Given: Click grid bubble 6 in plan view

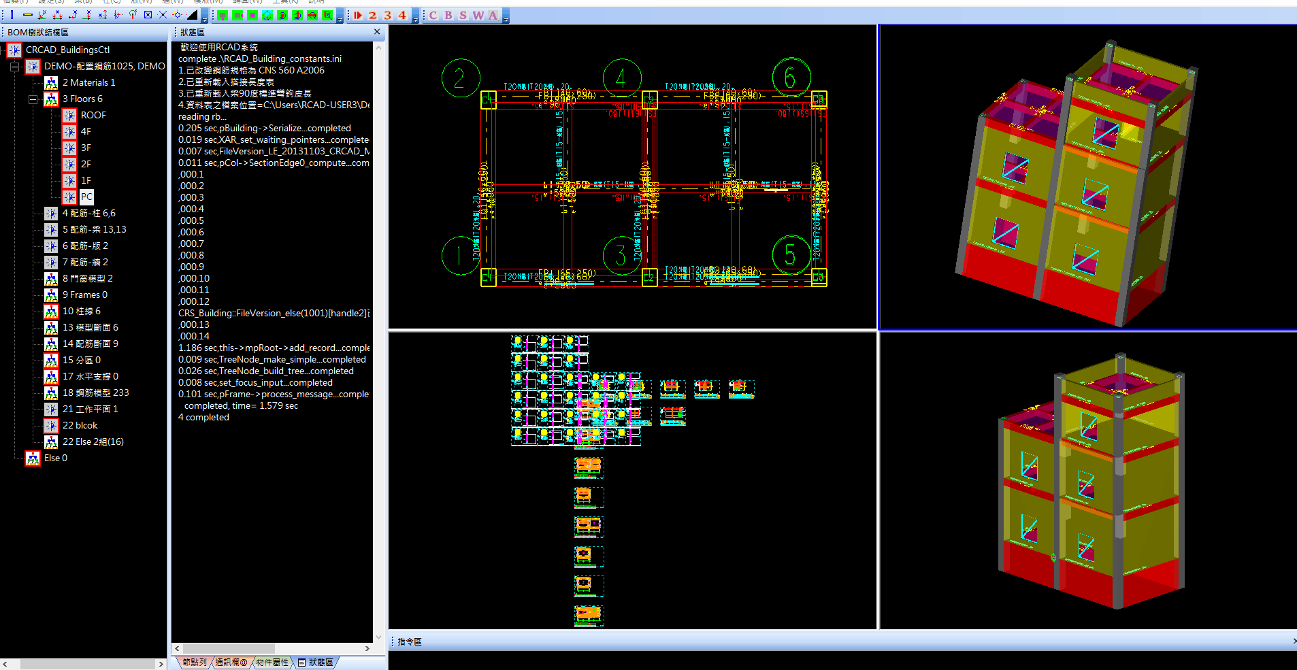Looking at the screenshot, I should click(791, 78).
